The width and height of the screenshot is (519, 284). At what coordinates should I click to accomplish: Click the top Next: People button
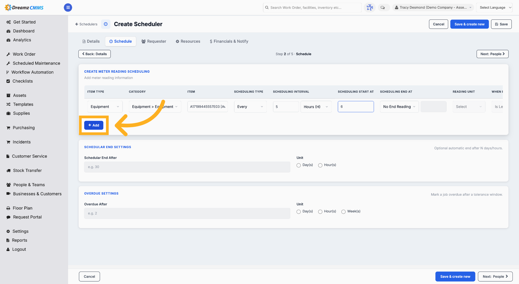click(x=493, y=54)
